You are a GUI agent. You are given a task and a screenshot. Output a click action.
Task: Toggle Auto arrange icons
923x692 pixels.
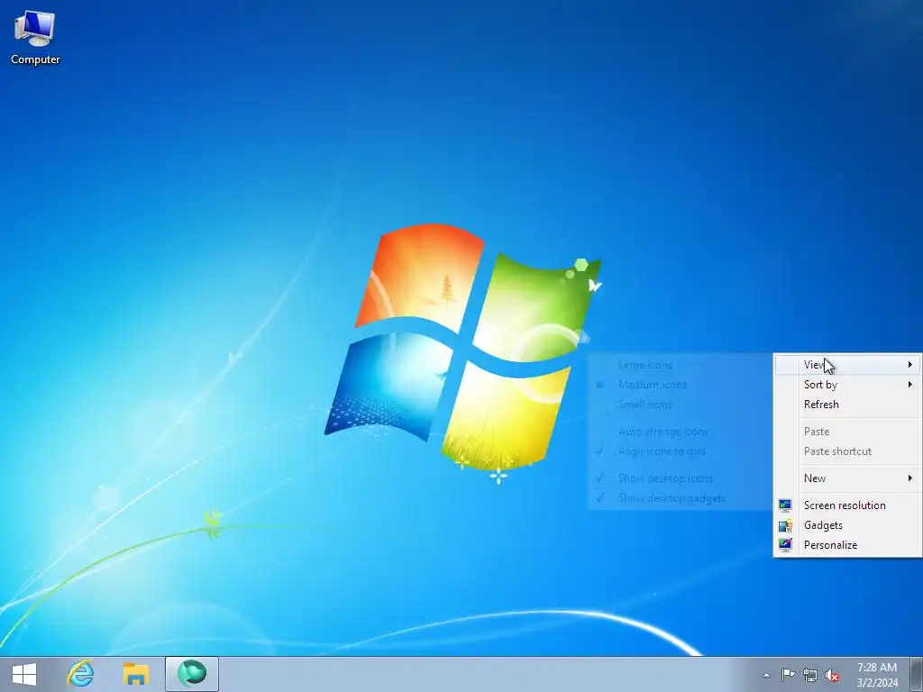pos(680,432)
